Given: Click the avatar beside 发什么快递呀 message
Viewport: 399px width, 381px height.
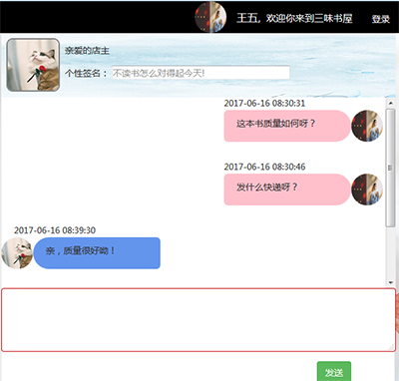Looking at the screenshot, I should point(367,190).
